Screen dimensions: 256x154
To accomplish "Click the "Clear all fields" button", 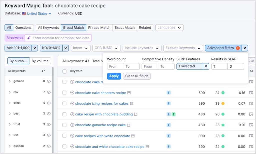I will coord(137,76).
